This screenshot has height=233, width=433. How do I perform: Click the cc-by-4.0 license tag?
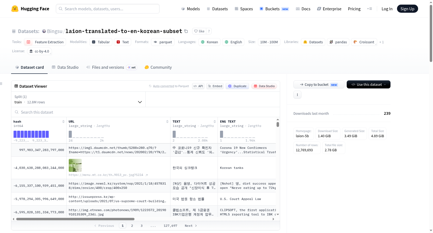click(x=40, y=51)
